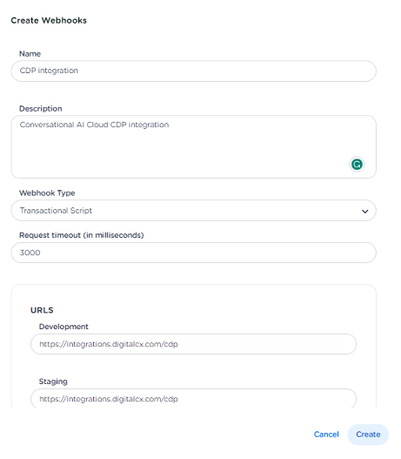Click the Development URL field
Screen dimensions: 401x459
(x=193, y=344)
